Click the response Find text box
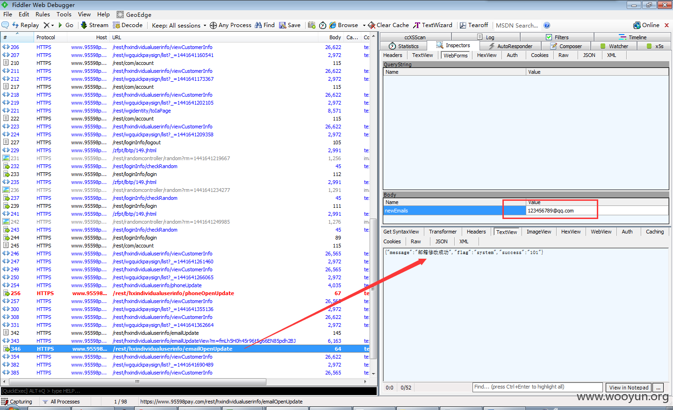The height and width of the screenshot is (410, 673). (537, 387)
